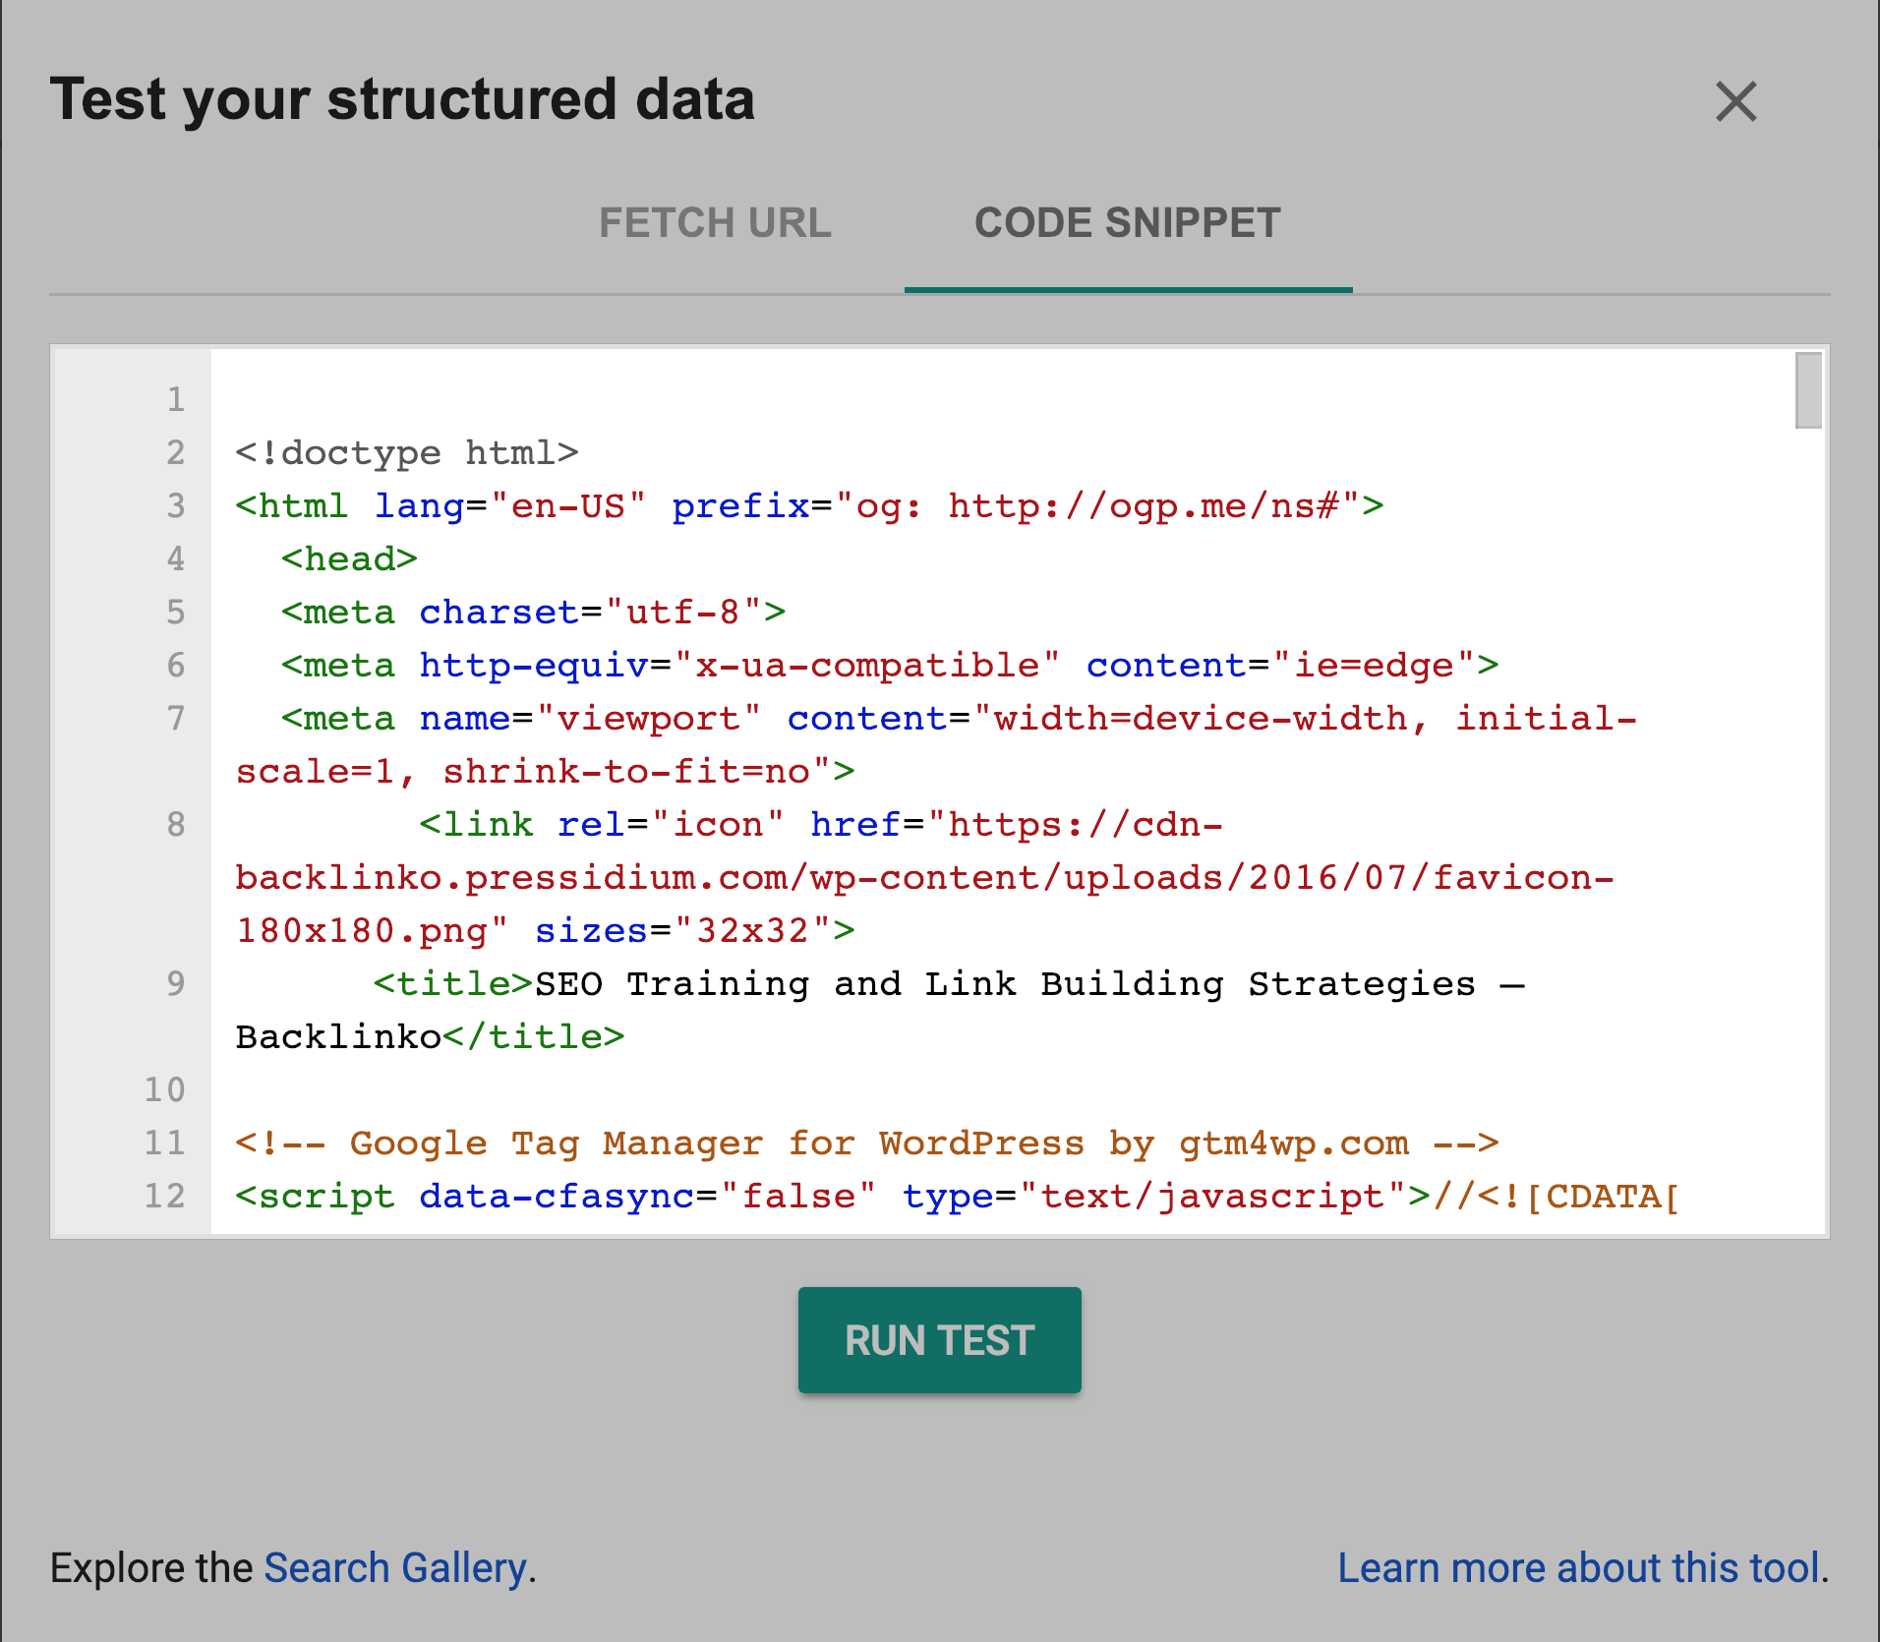This screenshot has height=1642, width=1880.
Task: Click line number 3 in the gutter
Action: tap(175, 506)
